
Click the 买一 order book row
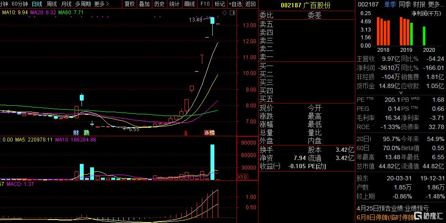point(307,66)
